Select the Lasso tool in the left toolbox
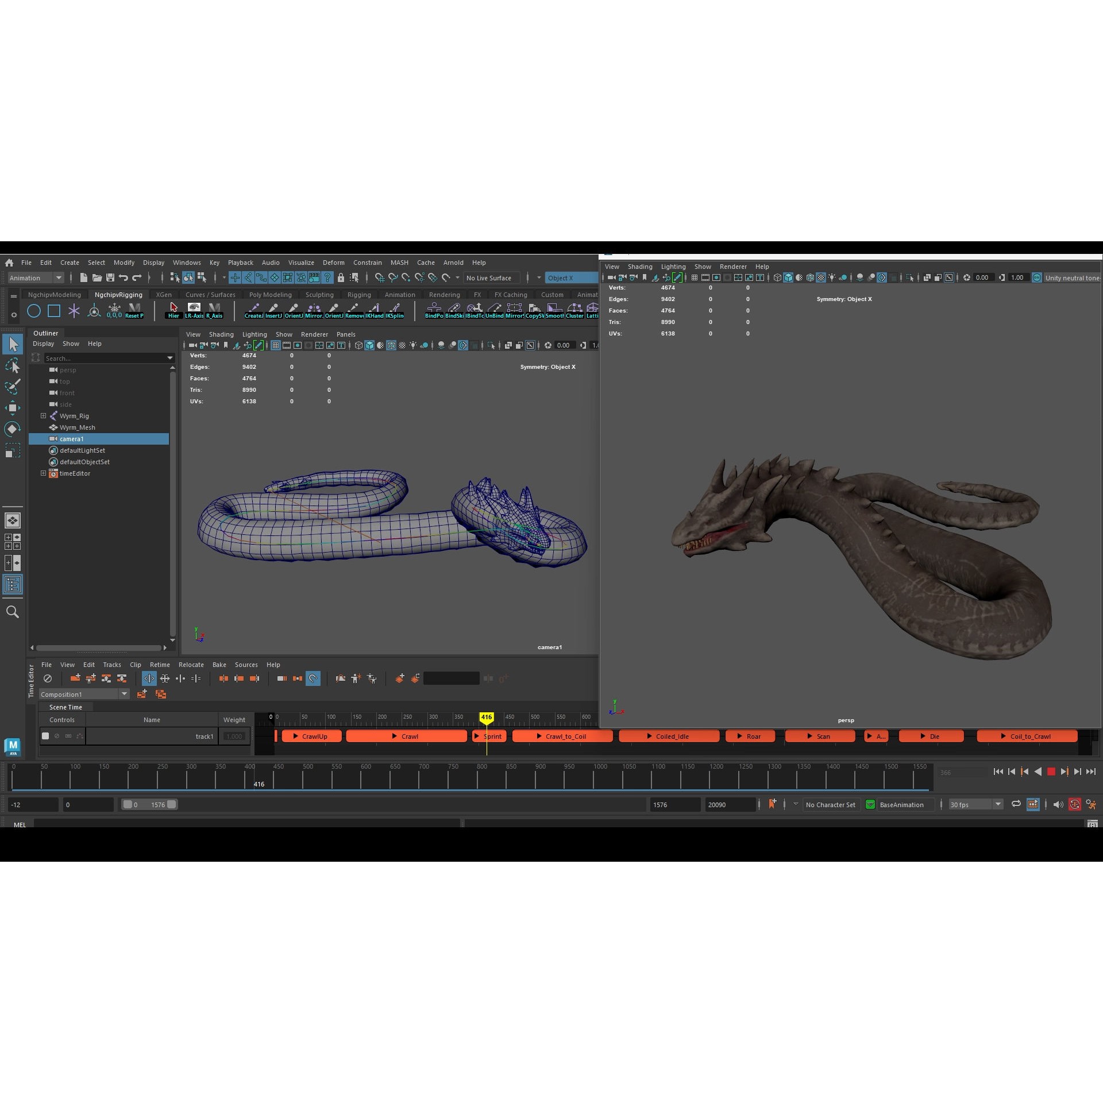 tap(13, 366)
